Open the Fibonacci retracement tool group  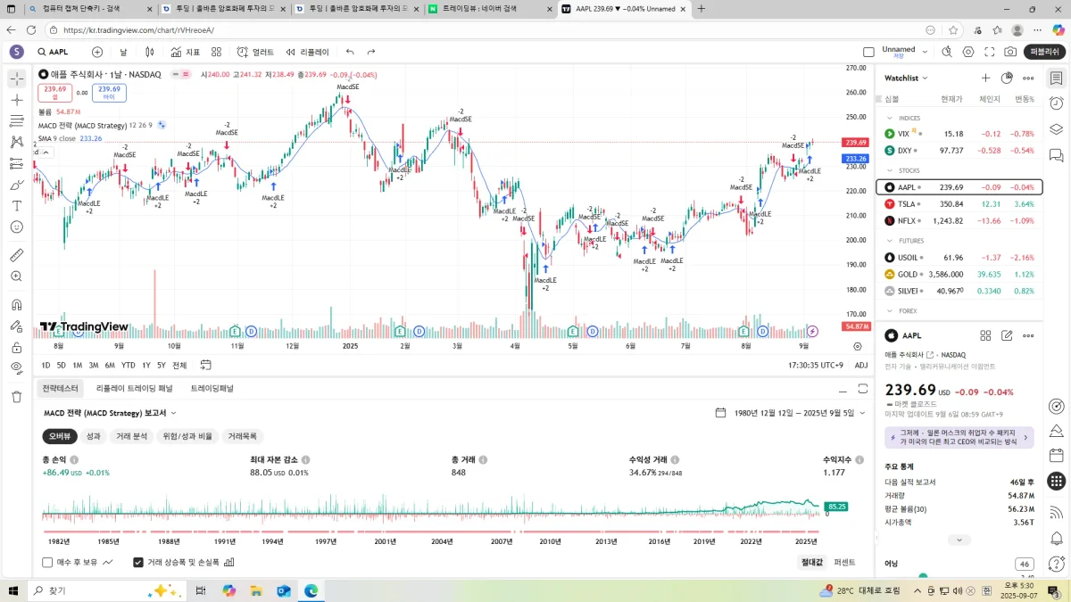[x=17, y=121]
